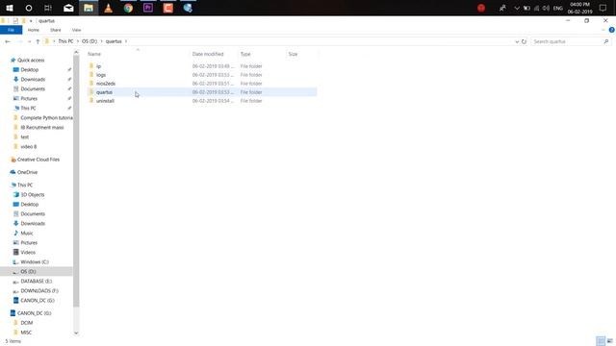This screenshot has width=616, height=346.
Task: Click the search magnifier icon
Action: click(605, 41)
